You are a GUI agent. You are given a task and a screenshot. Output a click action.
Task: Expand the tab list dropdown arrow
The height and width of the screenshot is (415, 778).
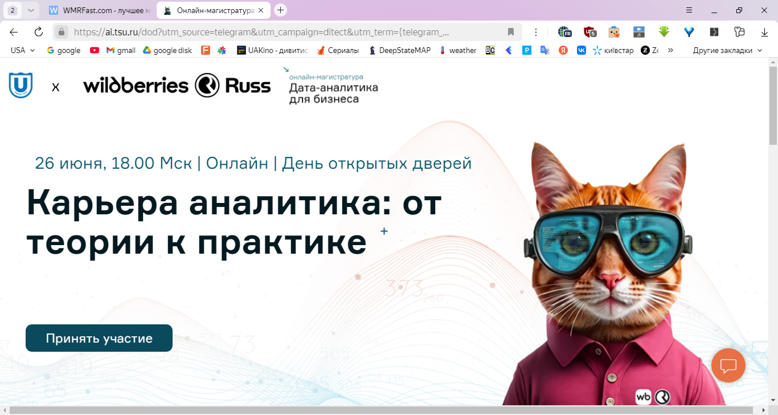click(x=30, y=10)
